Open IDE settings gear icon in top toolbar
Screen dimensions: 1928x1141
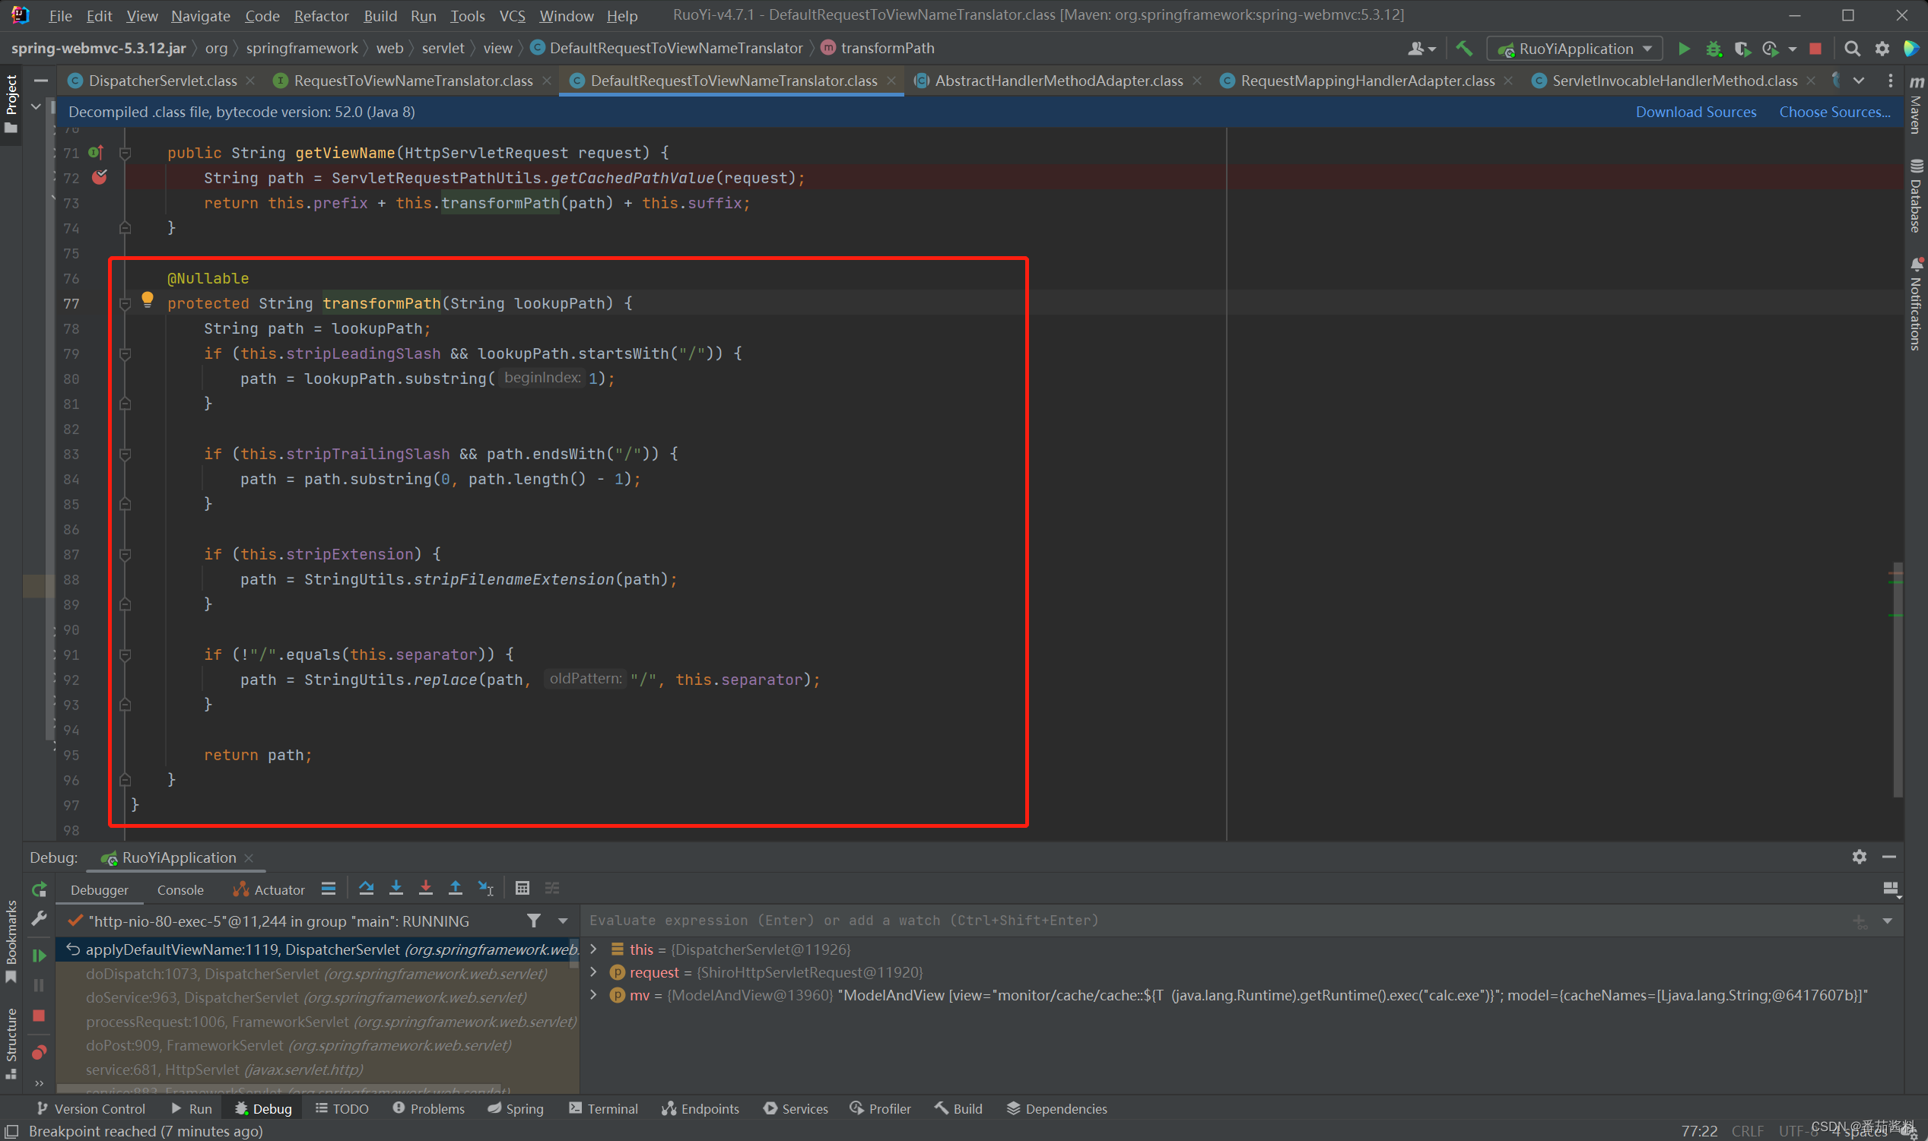[x=1881, y=49]
